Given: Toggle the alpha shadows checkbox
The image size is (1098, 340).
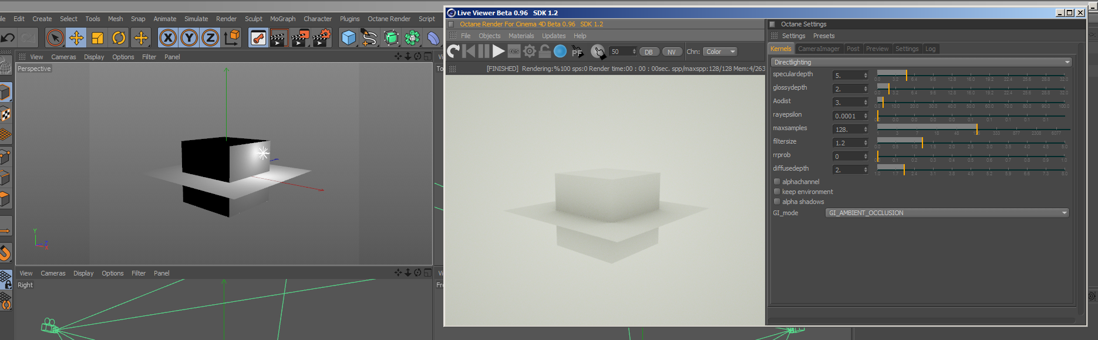Looking at the screenshot, I should coord(777,202).
